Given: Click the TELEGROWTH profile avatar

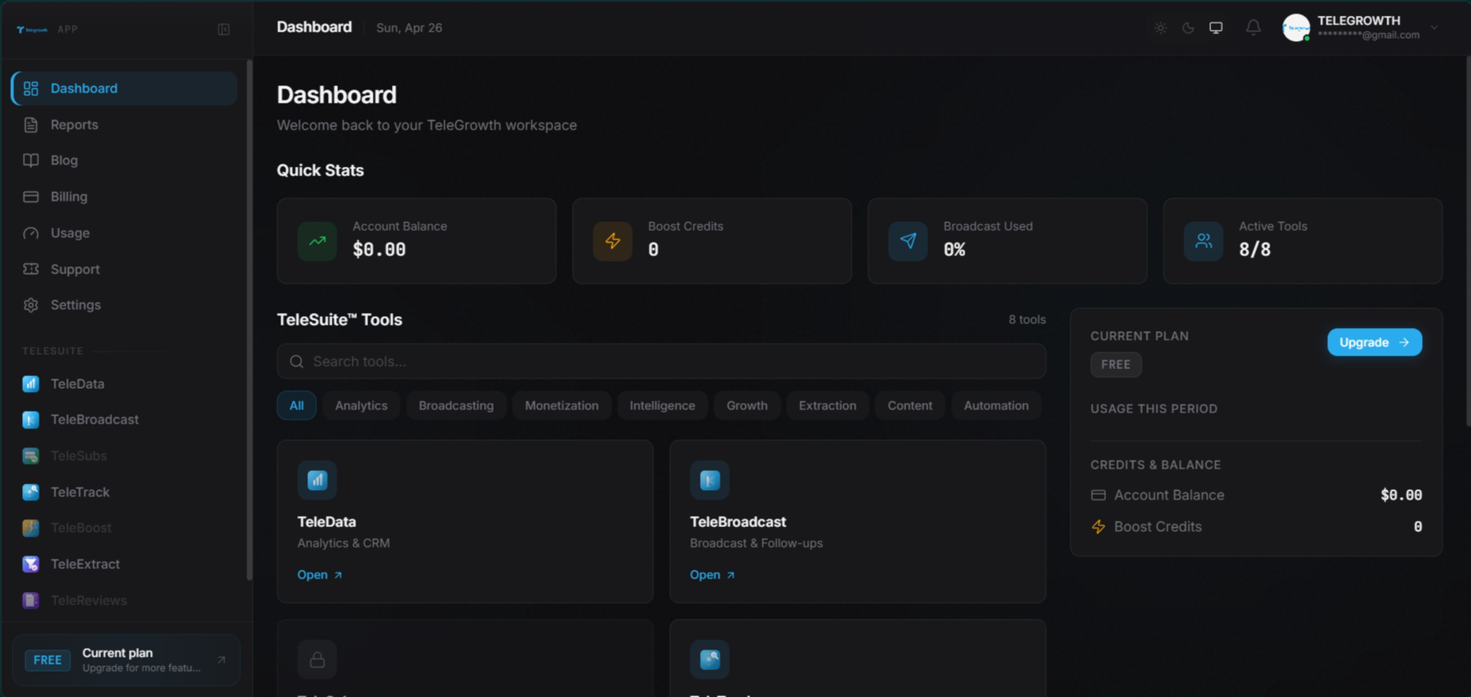Looking at the screenshot, I should pos(1296,28).
